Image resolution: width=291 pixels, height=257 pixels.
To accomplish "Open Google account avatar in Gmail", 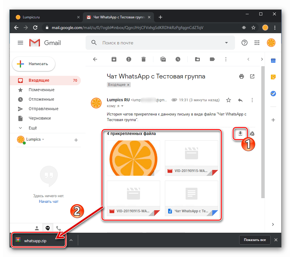I will pos(271,43).
